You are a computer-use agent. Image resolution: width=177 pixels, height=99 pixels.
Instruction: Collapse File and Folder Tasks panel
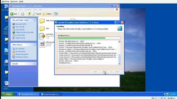34,20
